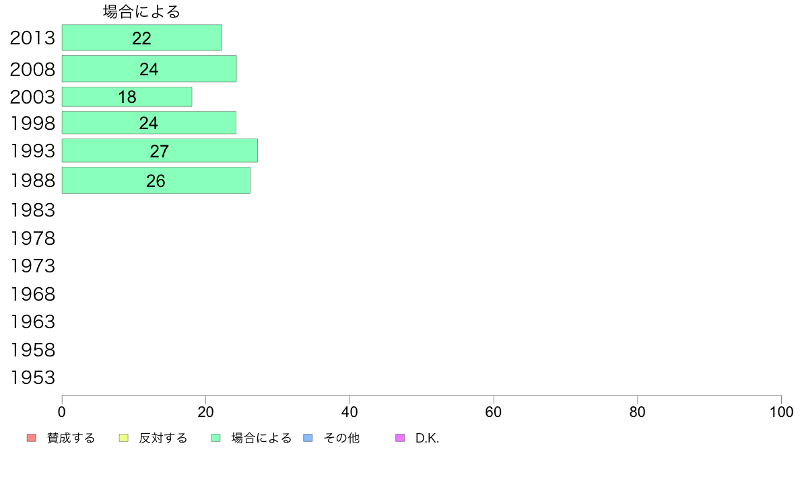The height and width of the screenshot is (495, 800).
Task: Toggle the 反対する legend label
Action: [x=163, y=439]
